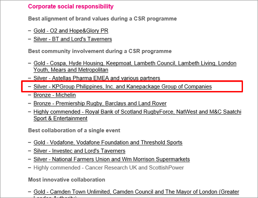This screenshot has width=258, height=198.
Task: Open Silver - Investec and Lord's Taverners link
Action: click(x=79, y=151)
